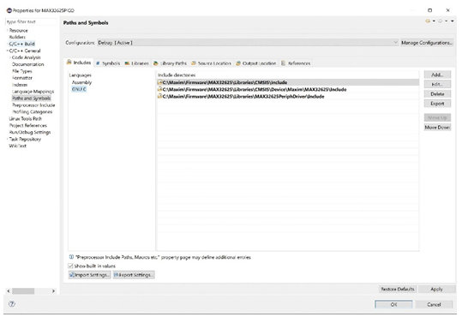Select Formatter in the tree
The image size is (462, 317).
(x=22, y=78)
